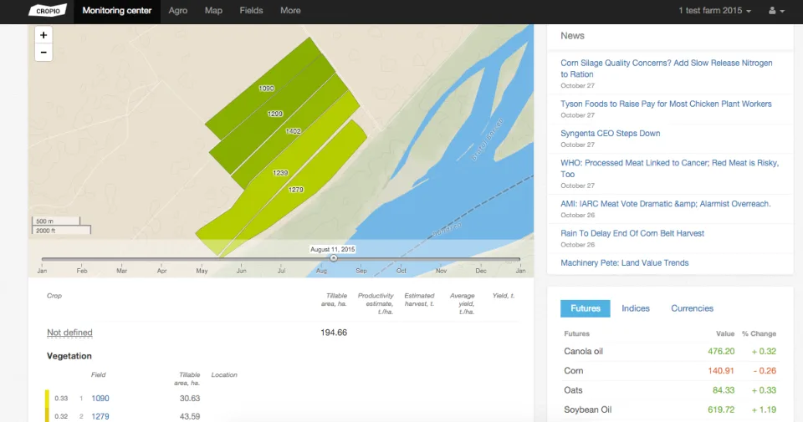Click the Not defined crop link
This screenshot has height=422, width=803.
(x=69, y=333)
